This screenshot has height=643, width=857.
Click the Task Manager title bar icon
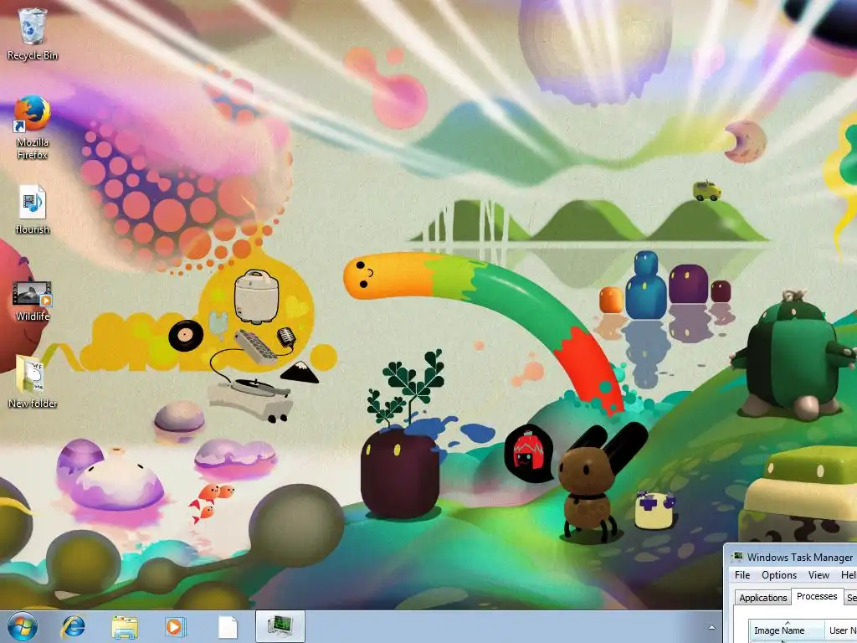(737, 557)
